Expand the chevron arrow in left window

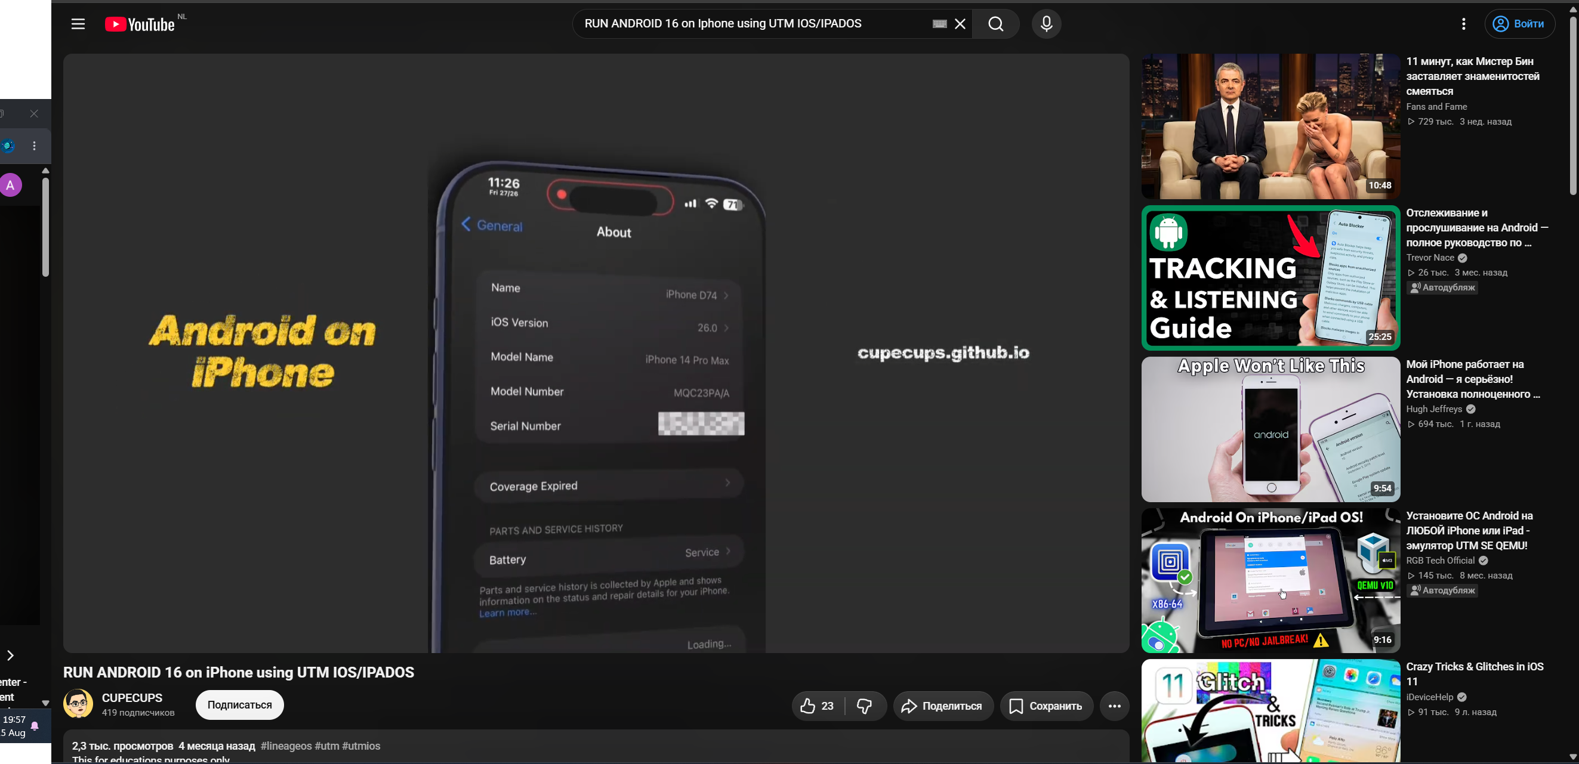(10, 655)
